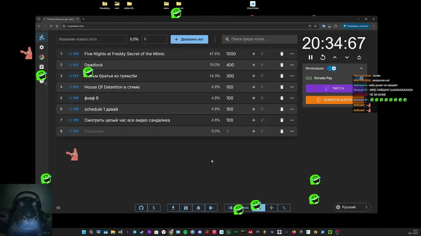The image size is (421, 236).
Task: Open more options for фнаф 9
Action: [292, 98]
